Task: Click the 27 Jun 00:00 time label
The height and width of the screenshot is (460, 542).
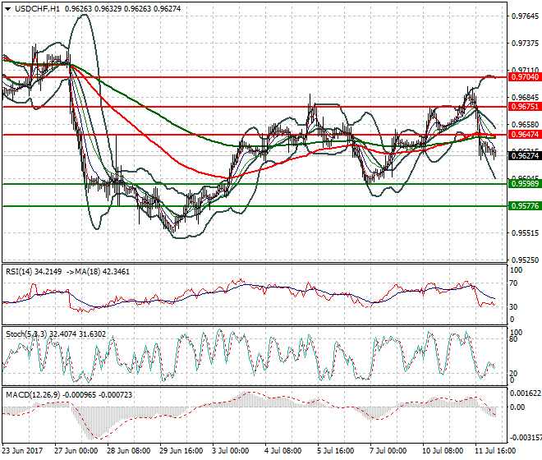Action: point(76,451)
